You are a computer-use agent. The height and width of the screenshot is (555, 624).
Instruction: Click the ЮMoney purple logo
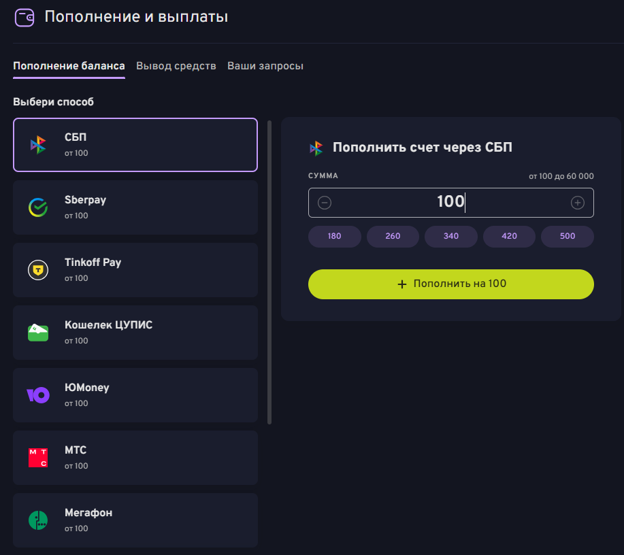pos(38,395)
